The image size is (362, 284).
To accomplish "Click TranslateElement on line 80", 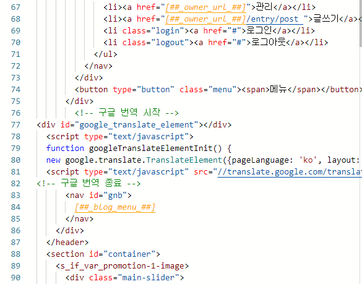I will (x=184, y=160).
